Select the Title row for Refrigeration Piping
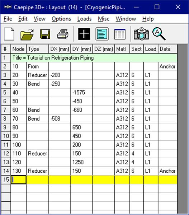 click(x=94, y=58)
